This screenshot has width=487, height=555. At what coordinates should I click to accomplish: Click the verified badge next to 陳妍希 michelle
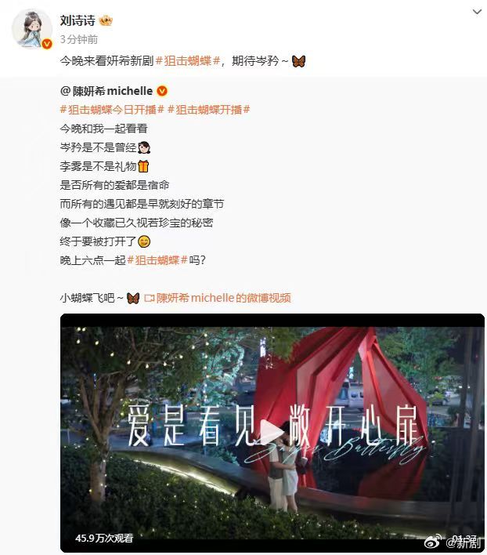point(162,91)
